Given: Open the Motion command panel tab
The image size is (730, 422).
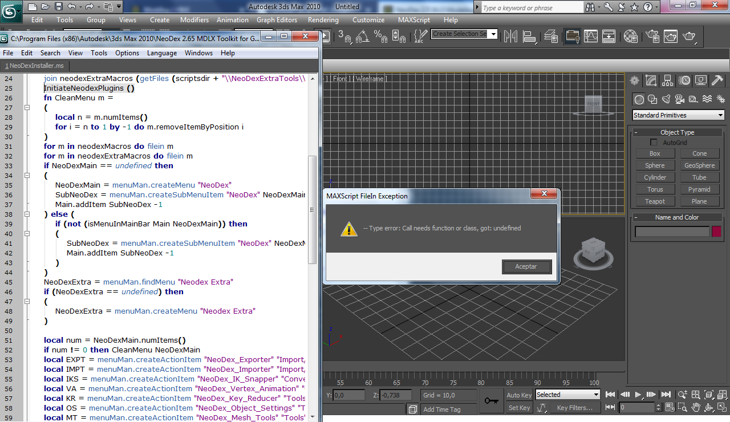Looking at the screenshot, I should (684, 80).
